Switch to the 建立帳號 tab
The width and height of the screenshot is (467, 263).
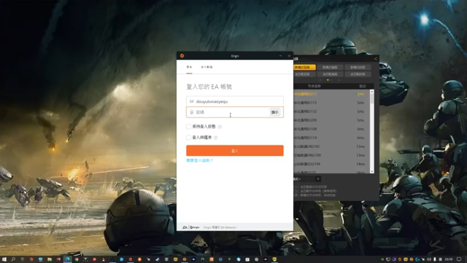point(207,67)
